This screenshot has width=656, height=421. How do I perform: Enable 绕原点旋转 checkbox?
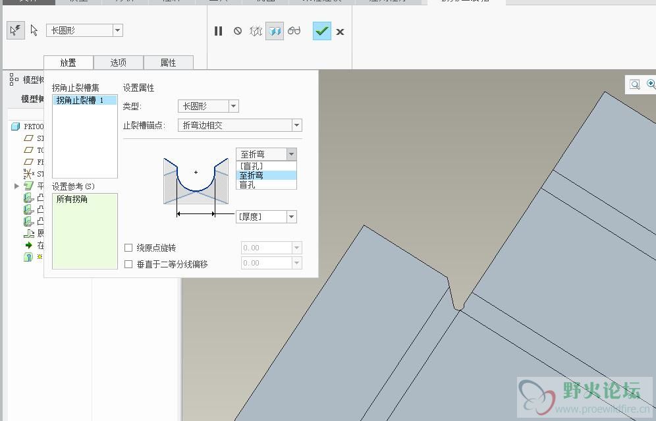click(128, 248)
